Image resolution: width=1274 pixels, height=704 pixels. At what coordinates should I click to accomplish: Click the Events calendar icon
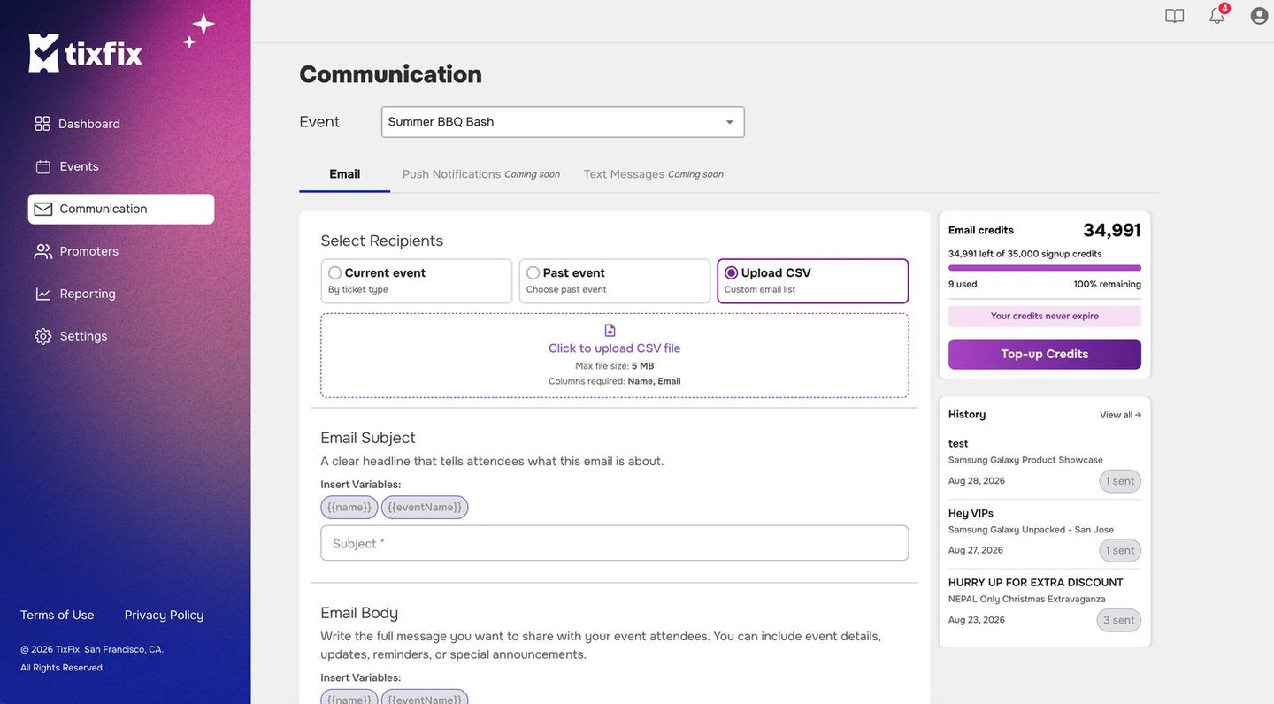coord(42,166)
